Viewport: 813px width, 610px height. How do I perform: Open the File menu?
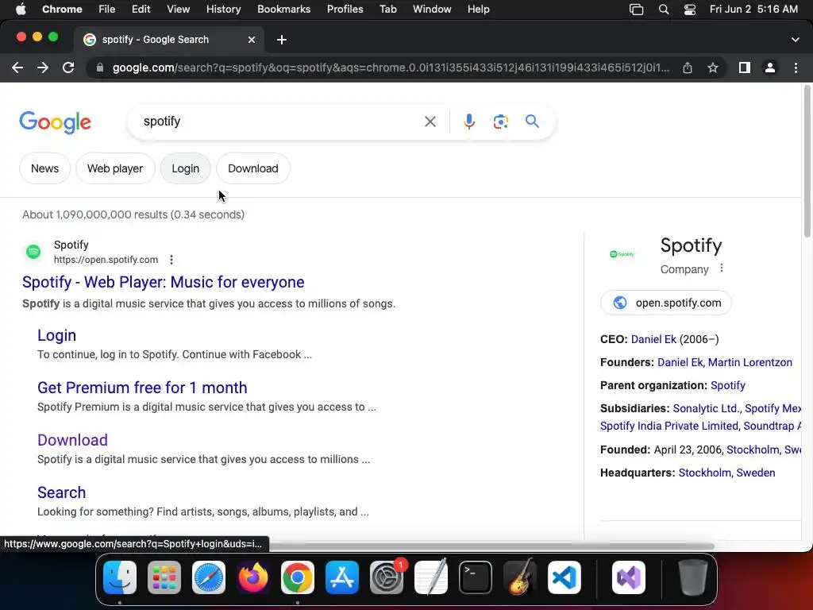click(x=107, y=10)
